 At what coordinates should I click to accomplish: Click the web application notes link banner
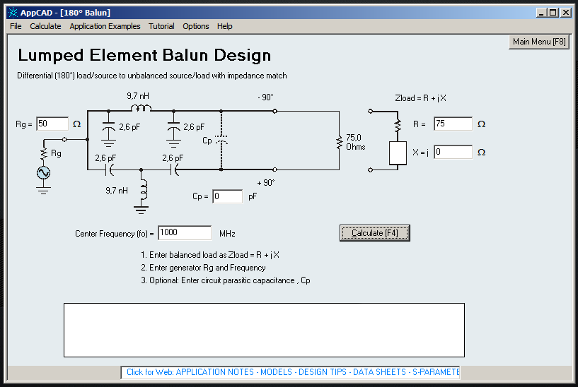point(290,372)
